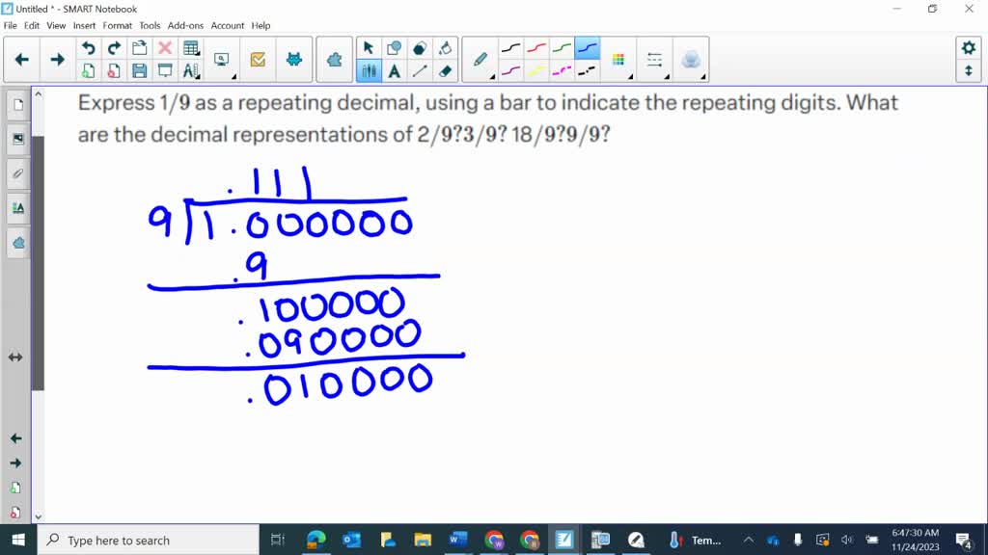Image resolution: width=988 pixels, height=555 pixels.
Task: Select the Pen tool
Action: (480, 60)
